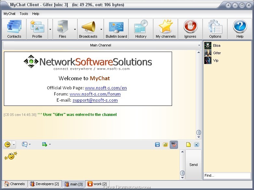Open the Bulletin board button
The height and width of the screenshot is (190, 254).
(x=116, y=29)
